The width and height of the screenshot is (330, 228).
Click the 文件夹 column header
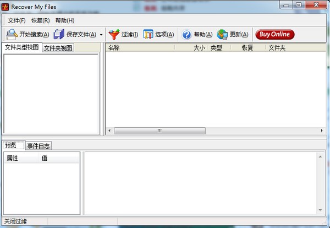click(x=296, y=48)
